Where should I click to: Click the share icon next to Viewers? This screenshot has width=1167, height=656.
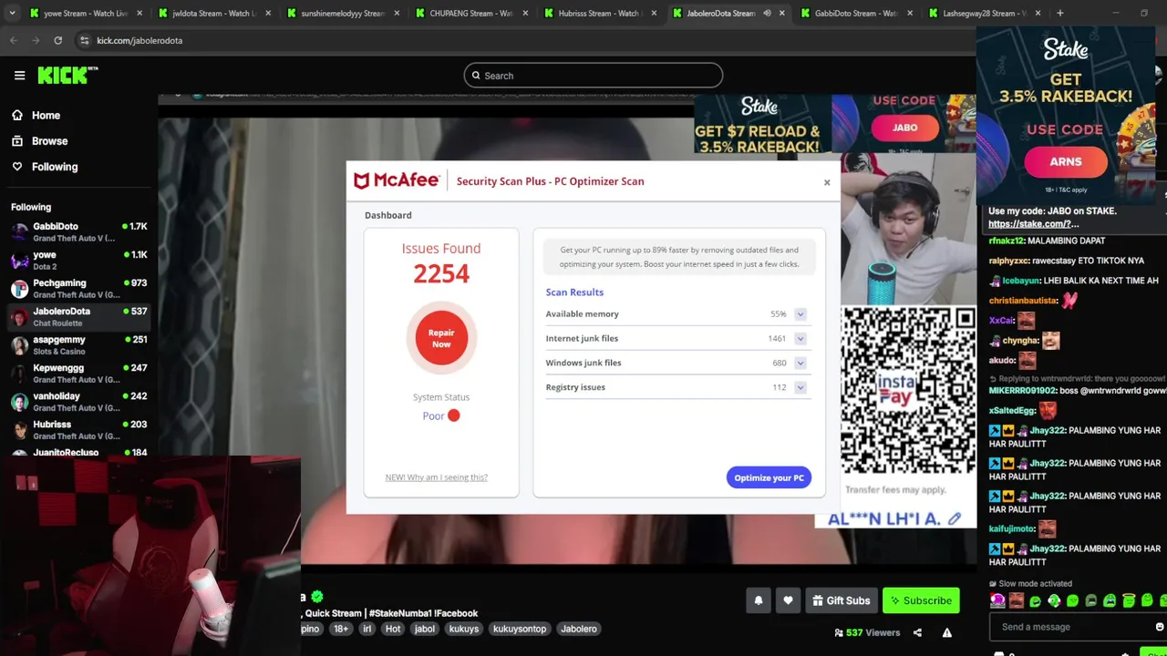click(x=917, y=632)
